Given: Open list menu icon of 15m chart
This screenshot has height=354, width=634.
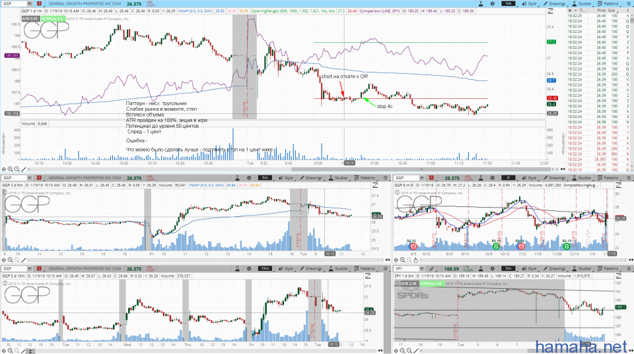Looking at the screenshot, I should (385, 268).
